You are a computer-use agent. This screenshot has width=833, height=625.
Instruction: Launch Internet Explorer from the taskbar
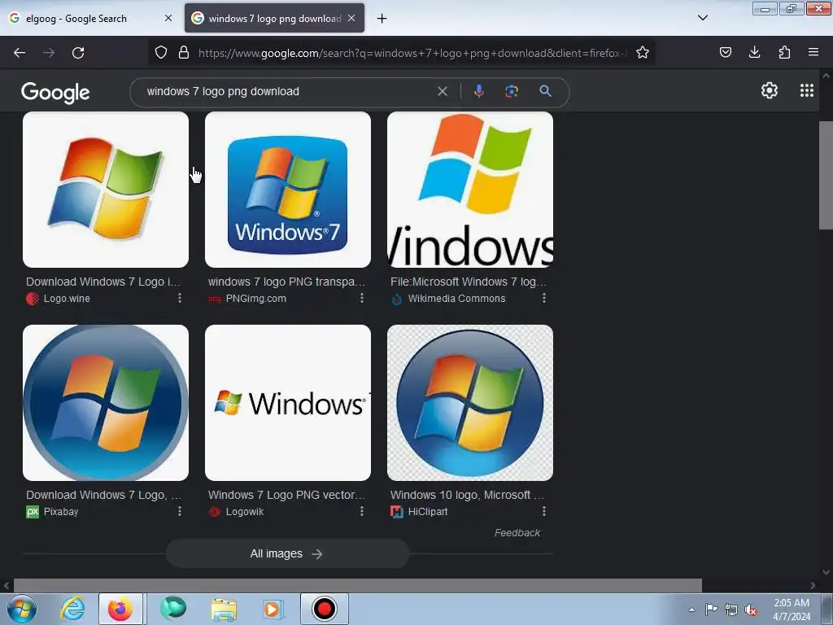tap(72, 609)
